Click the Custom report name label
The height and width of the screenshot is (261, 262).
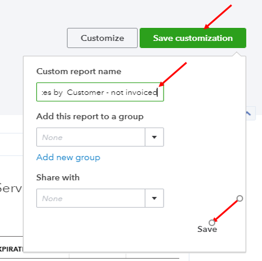[x=79, y=71]
